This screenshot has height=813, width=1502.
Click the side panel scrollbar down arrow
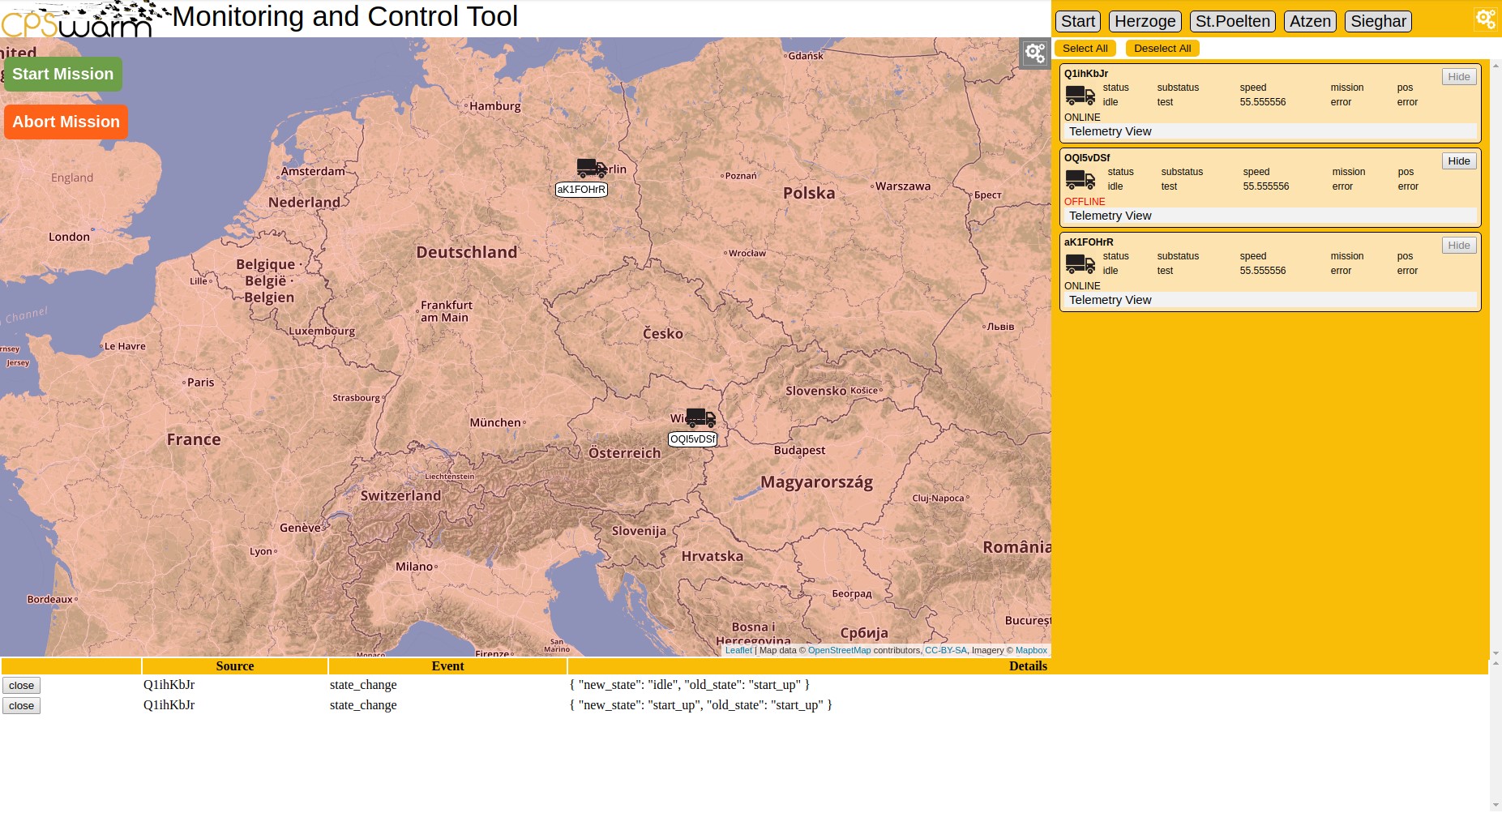pos(1496,653)
